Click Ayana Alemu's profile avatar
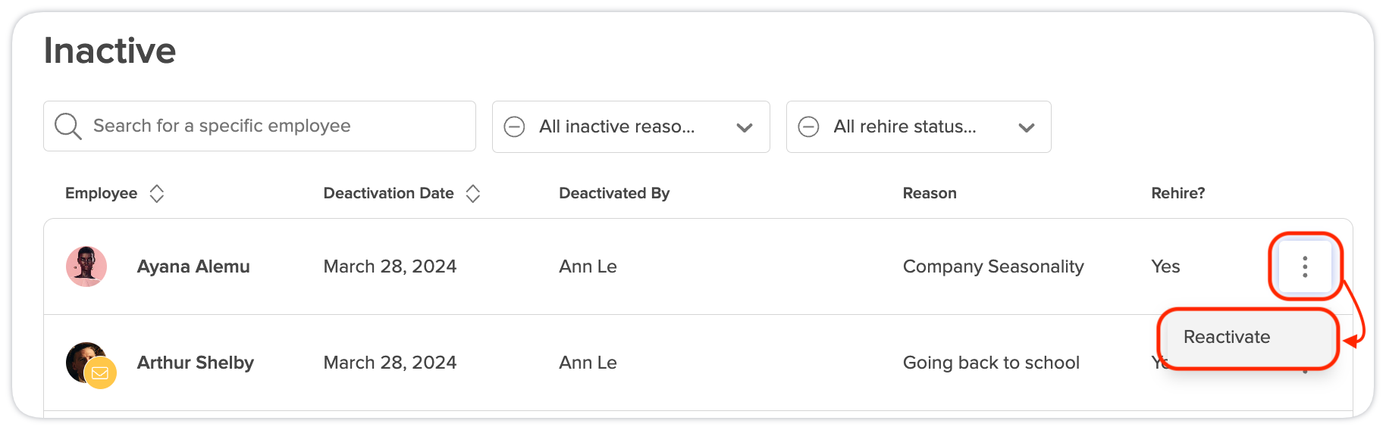1386x430 pixels. tap(86, 266)
